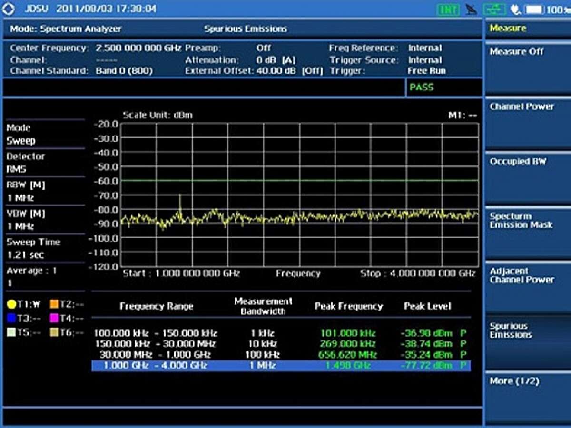Screen dimensions: 571x428
Task: Click the 269.000 kHz peak frequency value
Action: click(348, 344)
